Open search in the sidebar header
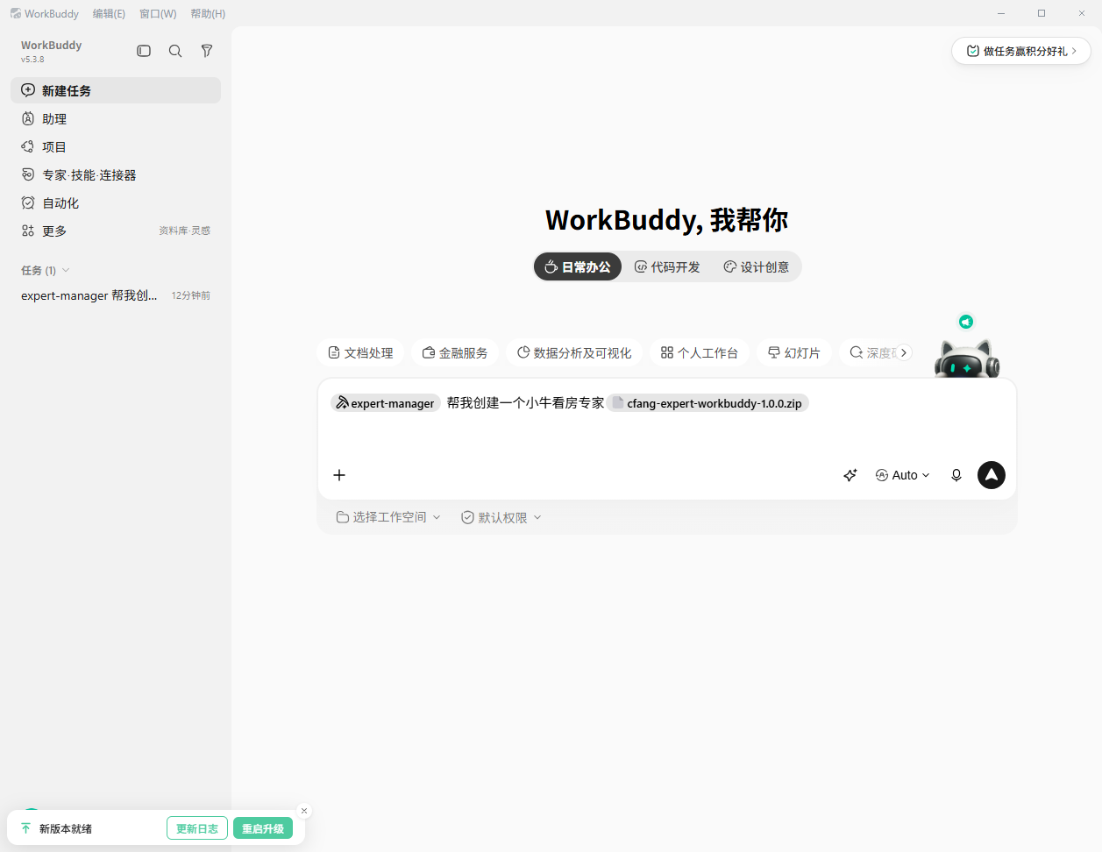This screenshot has width=1102, height=852. coord(175,51)
